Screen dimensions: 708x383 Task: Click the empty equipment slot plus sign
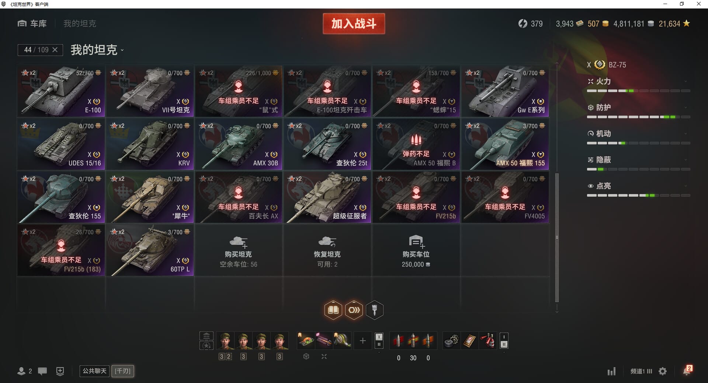point(362,341)
